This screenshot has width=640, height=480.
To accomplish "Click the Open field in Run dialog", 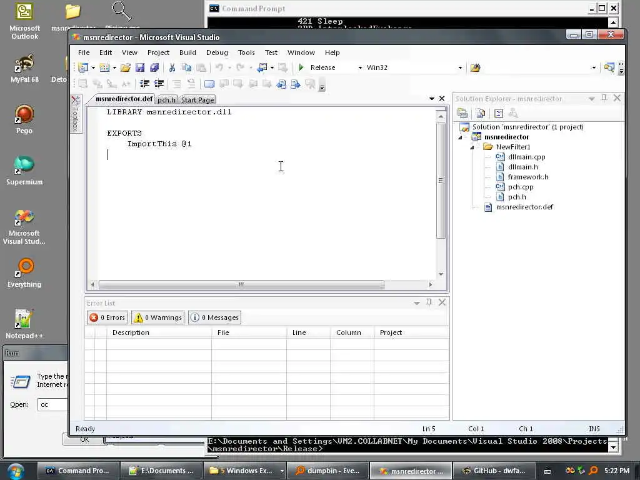I will point(53,404).
